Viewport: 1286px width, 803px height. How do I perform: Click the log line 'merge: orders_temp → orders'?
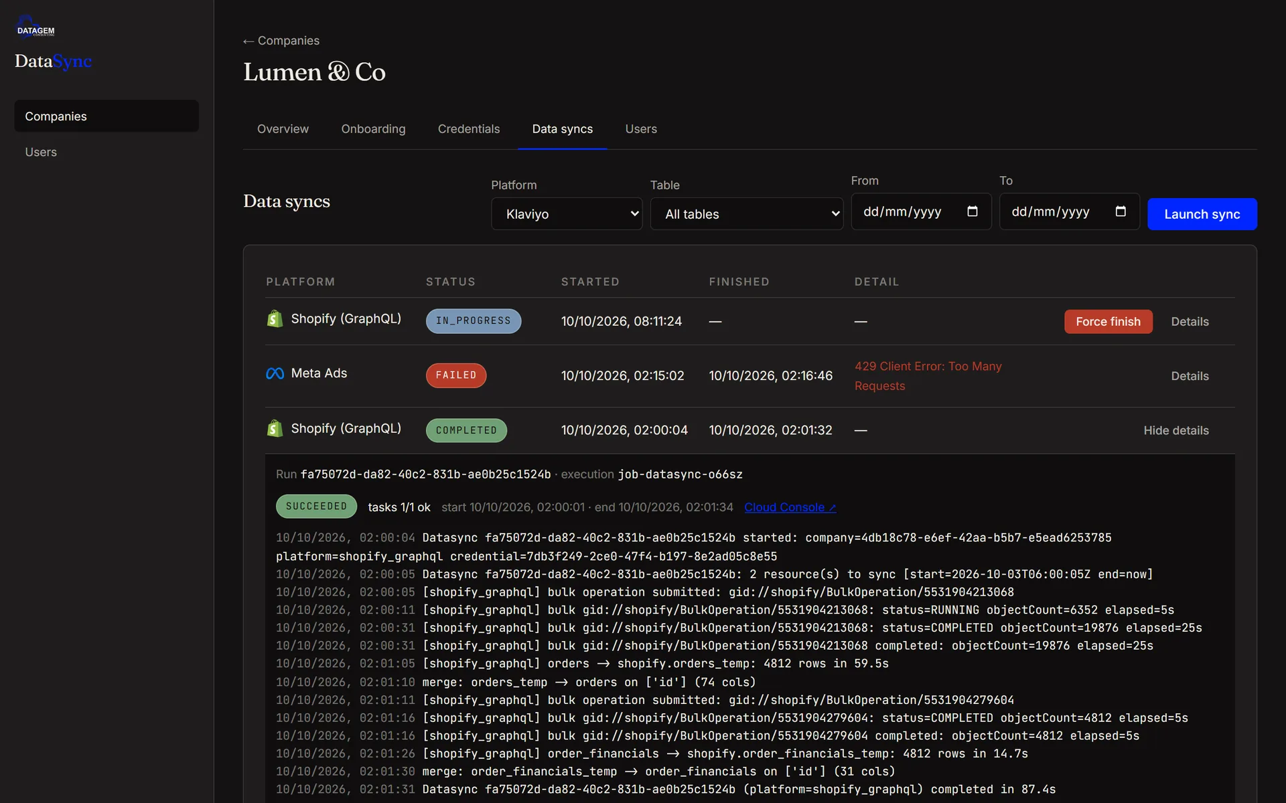click(x=516, y=682)
